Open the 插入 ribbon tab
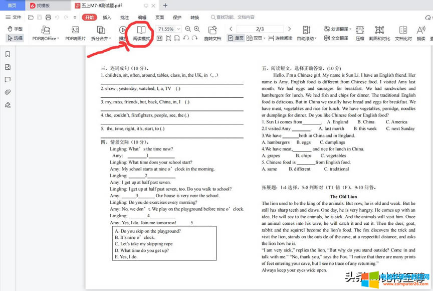This screenshot has height=291, width=433. (x=107, y=17)
